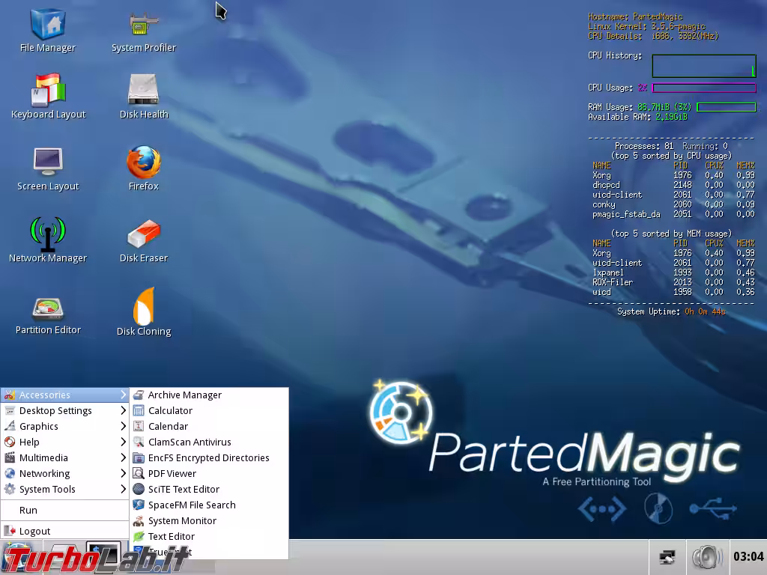
Task: Open the Keyboard Layout desktop icon
Action: tap(48, 91)
